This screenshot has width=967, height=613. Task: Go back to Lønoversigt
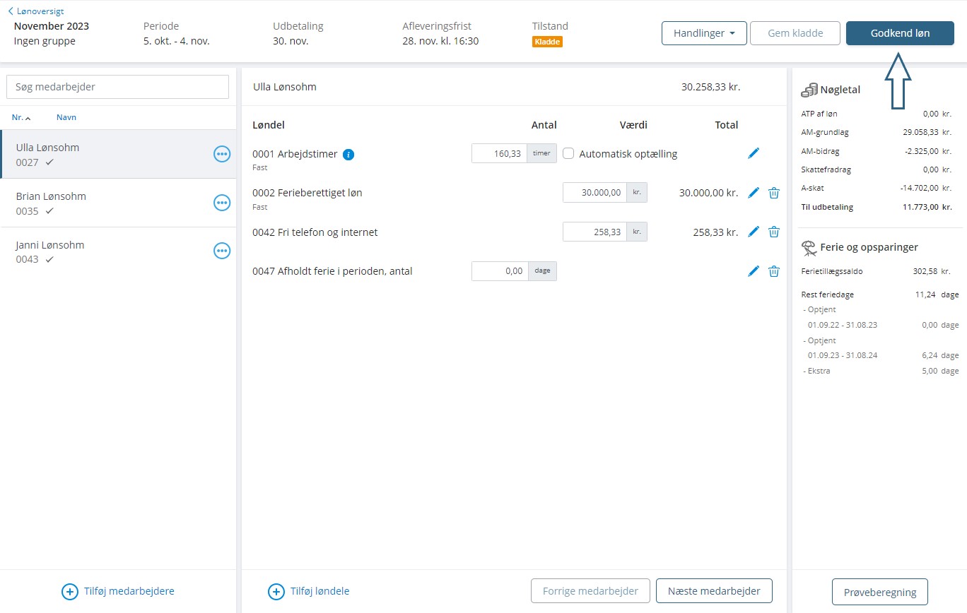click(36, 11)
